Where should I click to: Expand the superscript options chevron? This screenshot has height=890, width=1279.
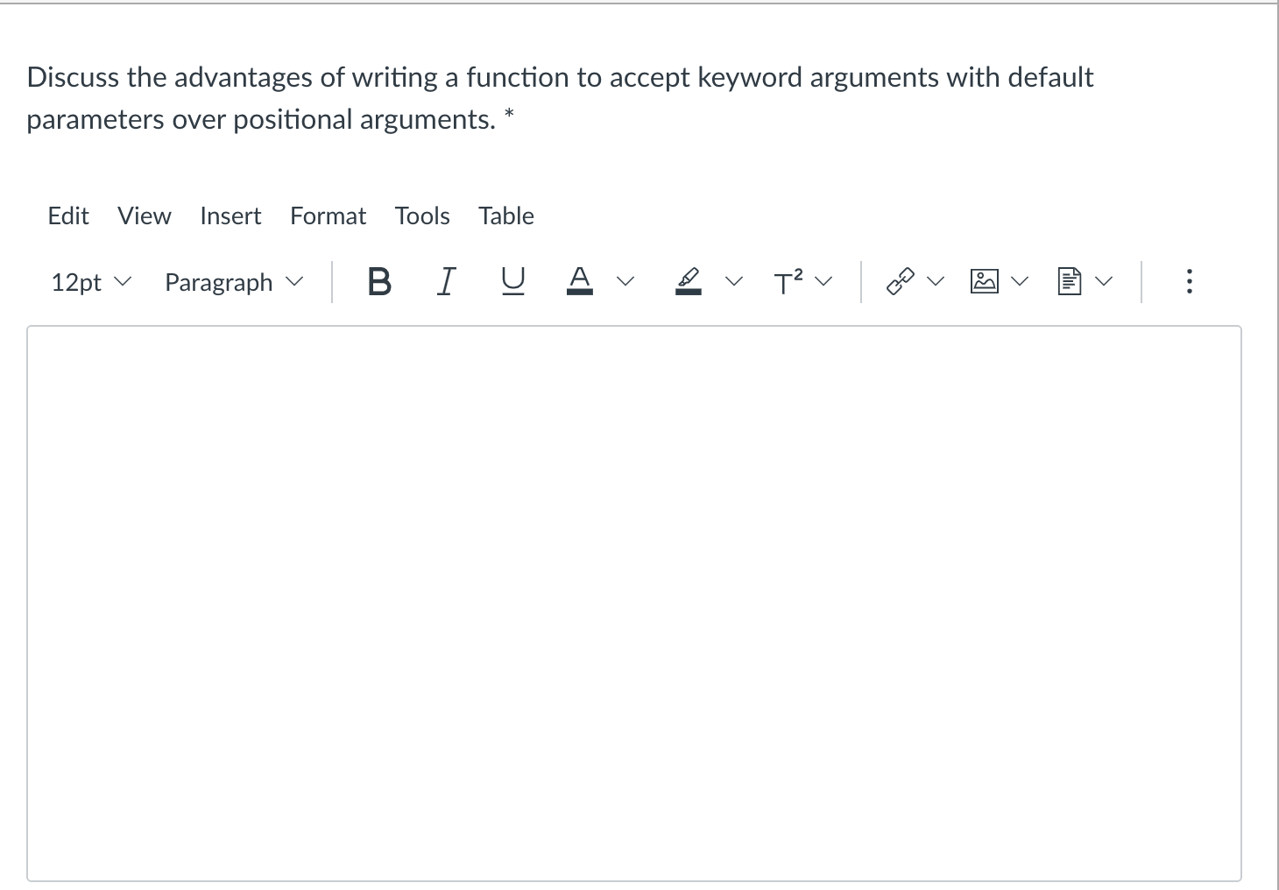(822, 281)
